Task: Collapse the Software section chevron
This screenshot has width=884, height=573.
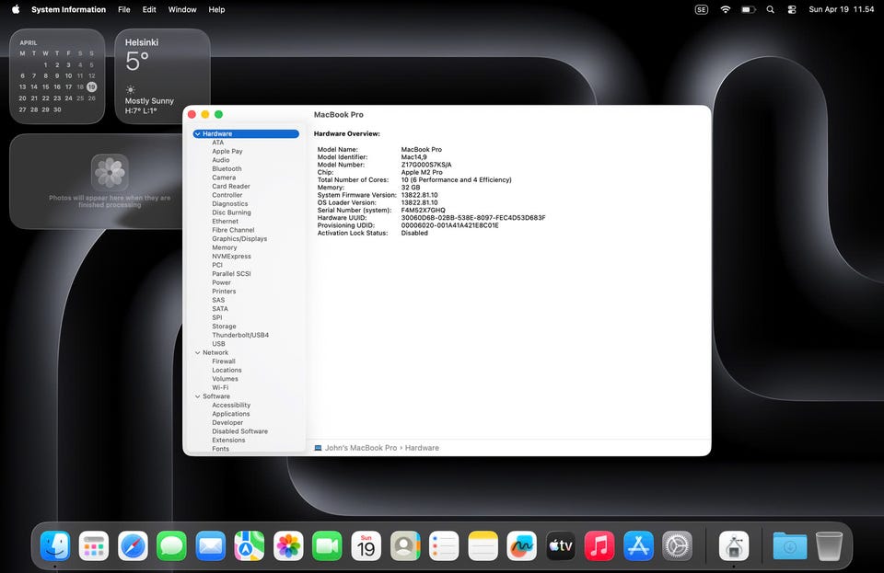Action: (x=197, y=396)
